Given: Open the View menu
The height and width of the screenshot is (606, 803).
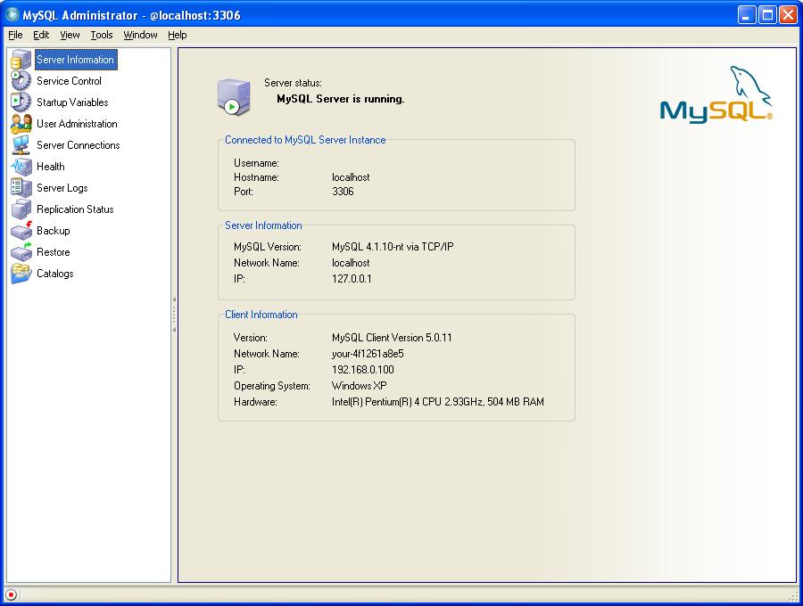Looking at the screenshot, I should coord(70,35).
